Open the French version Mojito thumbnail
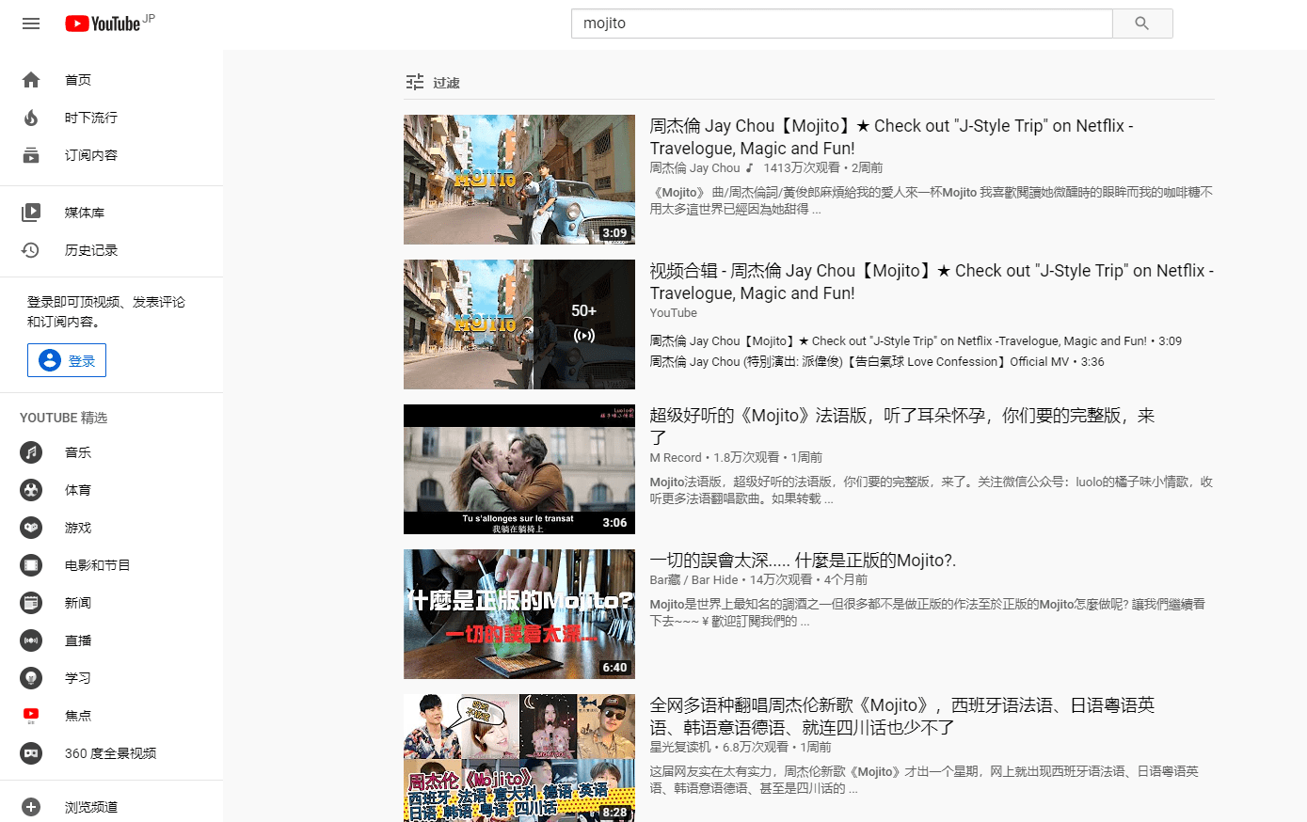 click(x=519, y=469)
